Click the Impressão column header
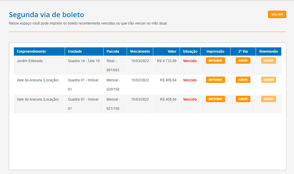 point(215,51)
